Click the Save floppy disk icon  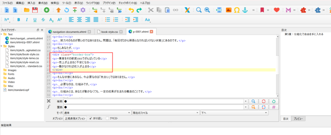35,10
